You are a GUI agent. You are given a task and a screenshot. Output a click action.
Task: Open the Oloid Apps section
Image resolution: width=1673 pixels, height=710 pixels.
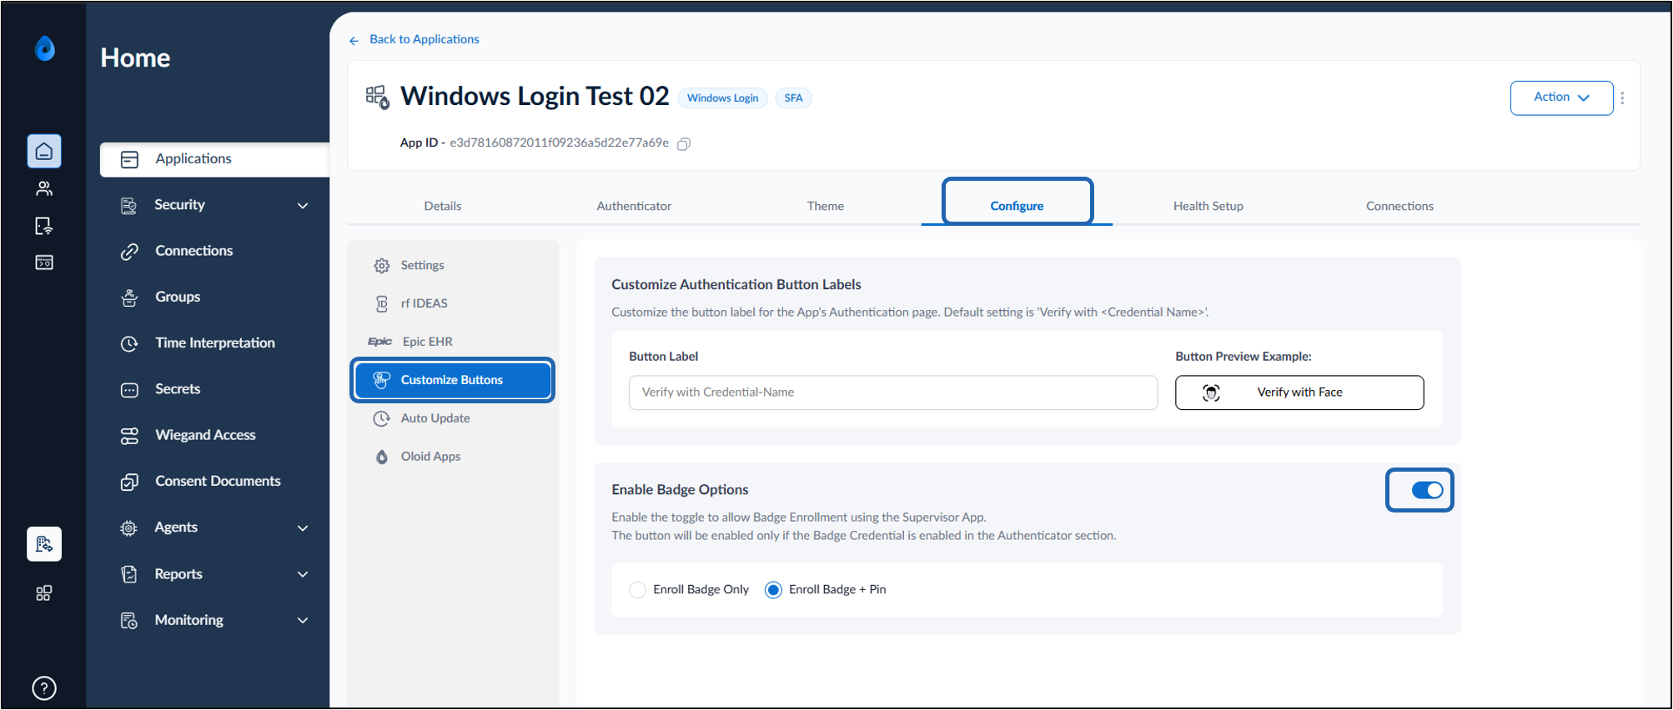click(x=453, y=457)
